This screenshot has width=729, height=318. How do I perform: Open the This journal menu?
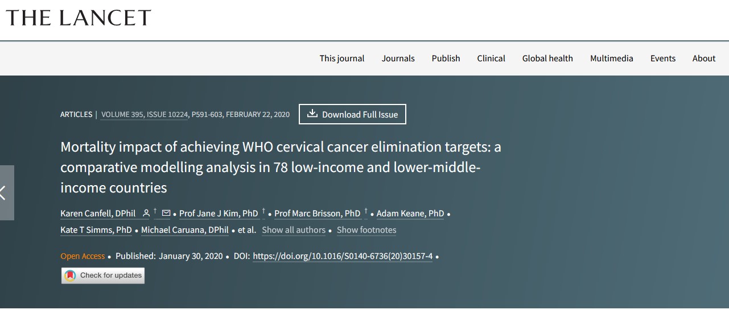(x=342, y=58)
